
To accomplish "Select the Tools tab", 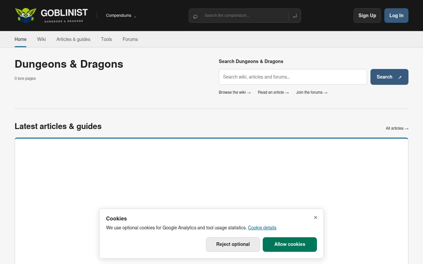I will point(106,39).
